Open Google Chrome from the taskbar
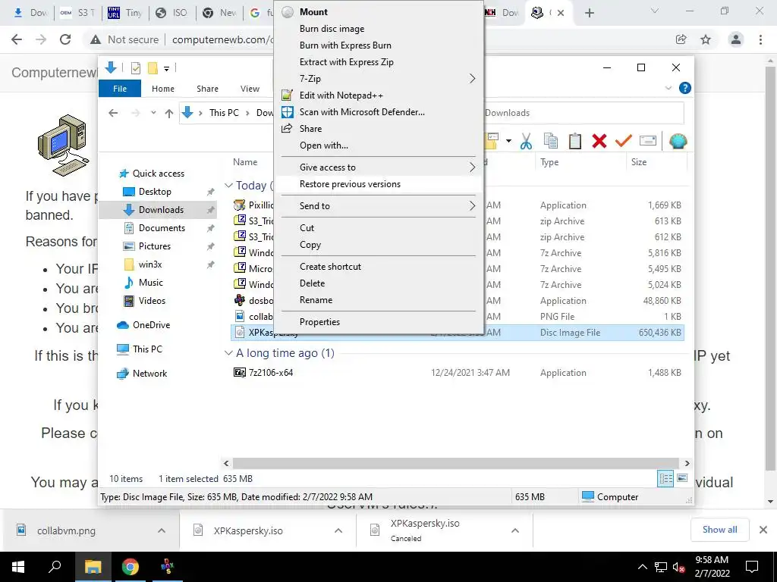 (131, 567)
